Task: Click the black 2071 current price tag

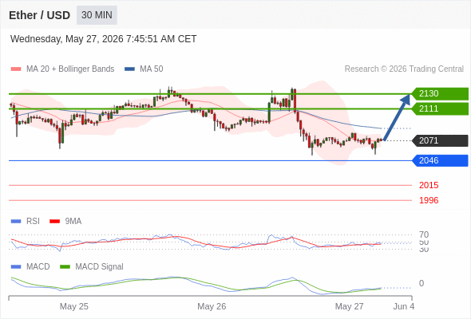Action: [440, 140]
